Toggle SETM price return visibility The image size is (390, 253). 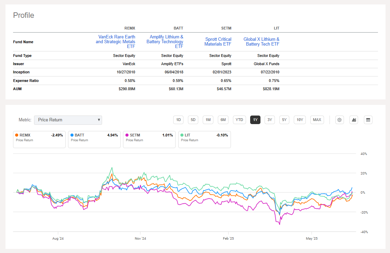click(149, 139)
